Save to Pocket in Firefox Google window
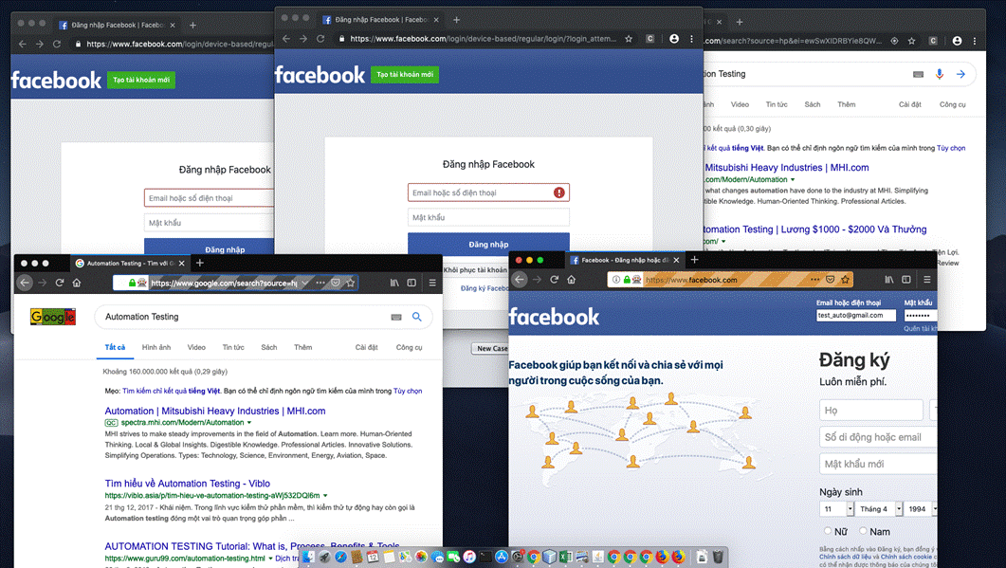1006x568 pixels. [x=336, y=283]
